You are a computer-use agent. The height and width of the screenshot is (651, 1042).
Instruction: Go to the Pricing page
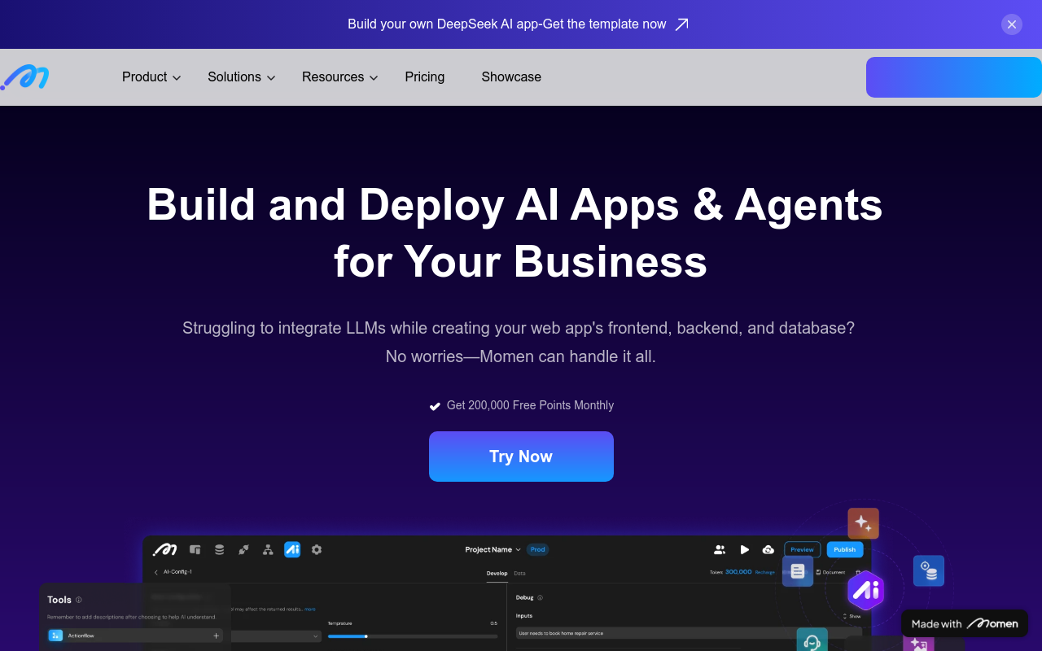pos(425,77)
